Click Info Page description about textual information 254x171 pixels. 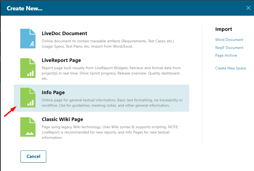(x=112, y=103)
